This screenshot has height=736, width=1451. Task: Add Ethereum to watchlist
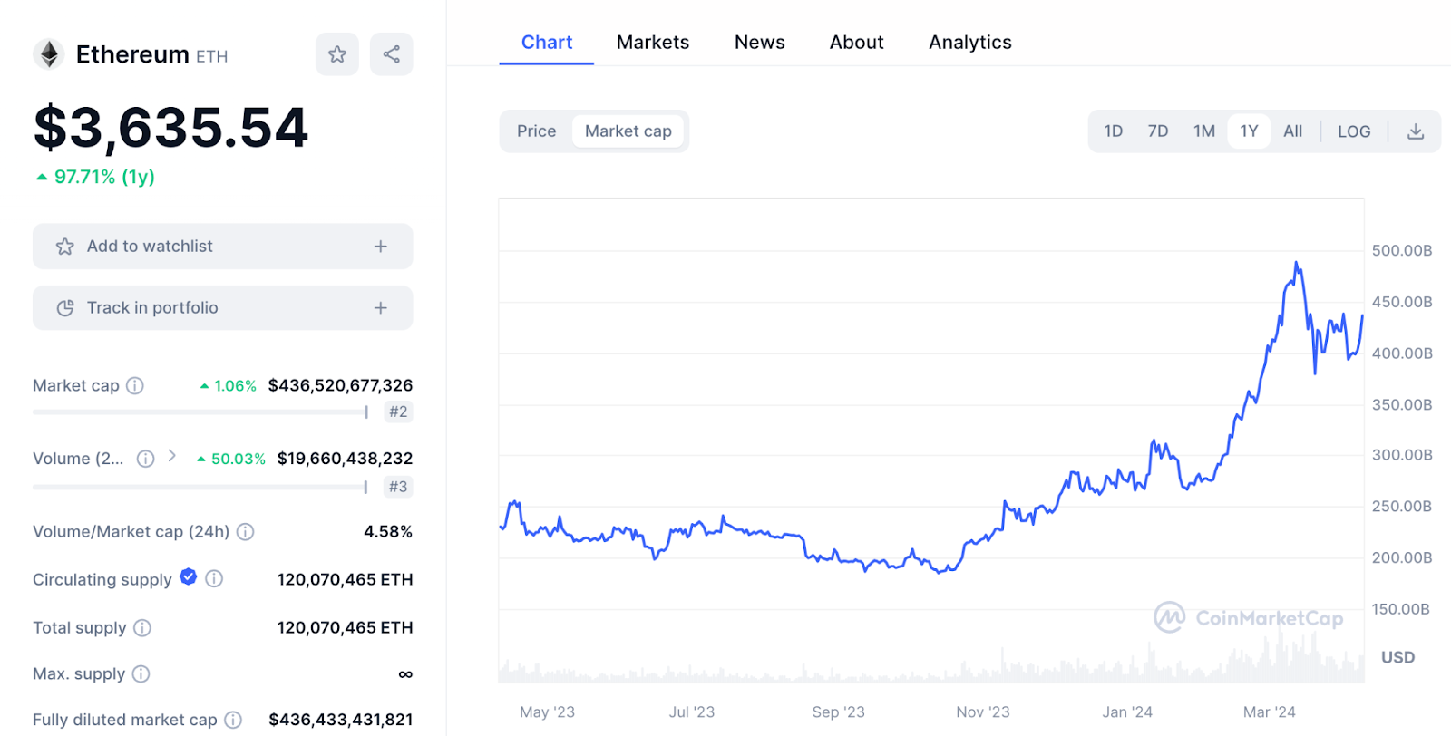point(223,247)
